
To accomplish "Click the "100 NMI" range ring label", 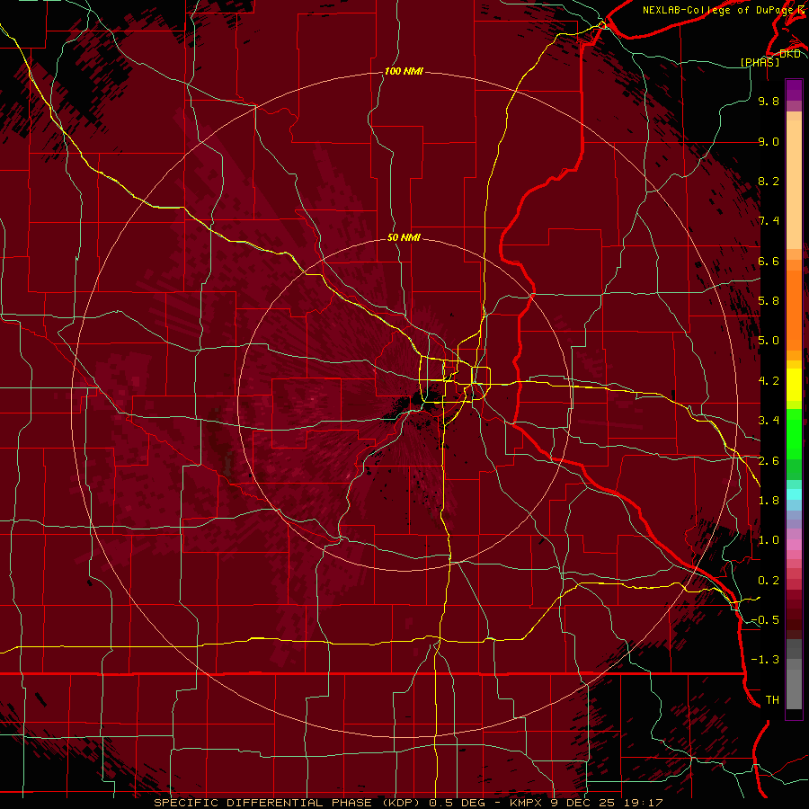I will [x=404, y=71].
